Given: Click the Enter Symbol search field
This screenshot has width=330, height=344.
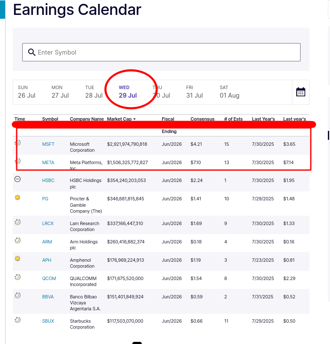Looking at the screenshot, I should (x=161, y=52).
